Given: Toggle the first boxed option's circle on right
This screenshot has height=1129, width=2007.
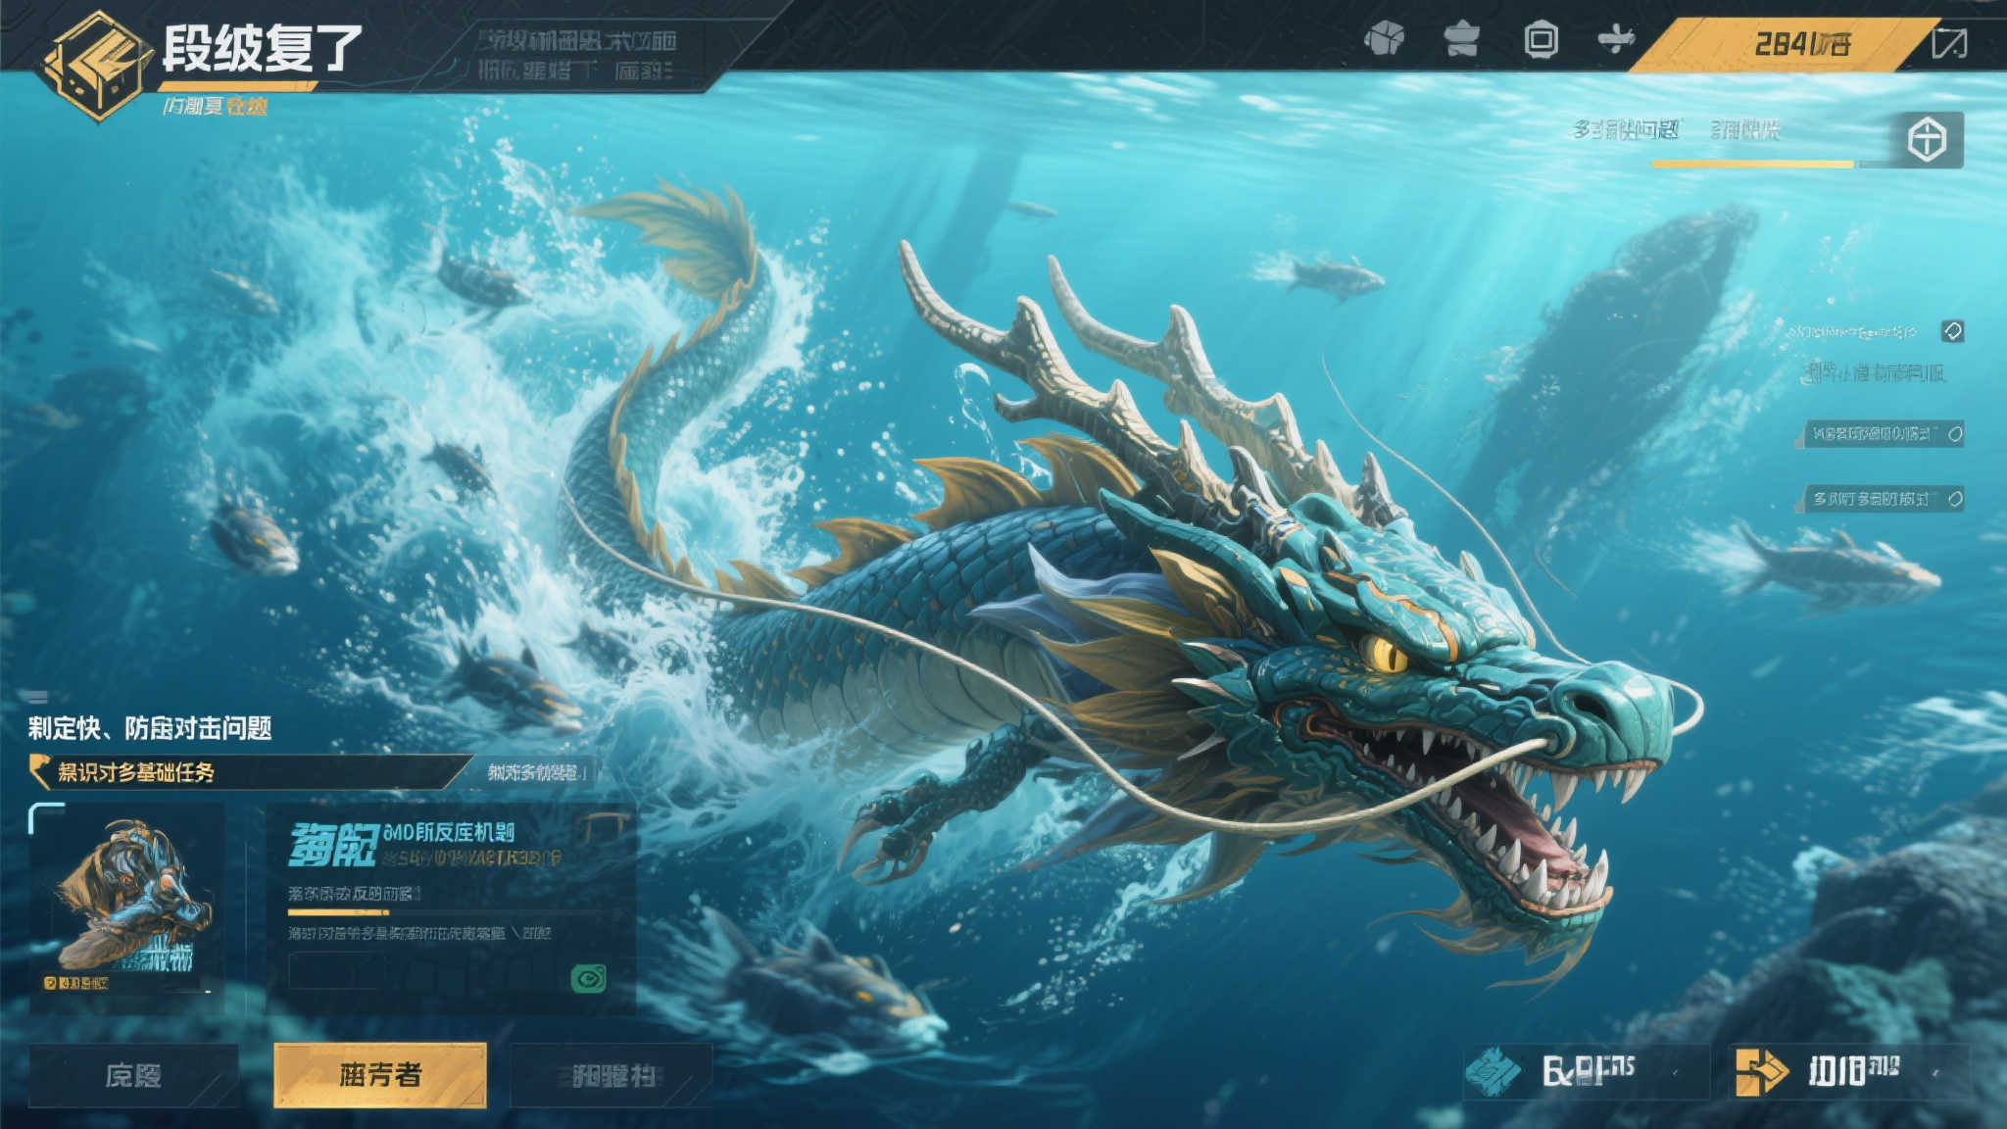Looking at the screenshot, I should [x=1955, y=434].
